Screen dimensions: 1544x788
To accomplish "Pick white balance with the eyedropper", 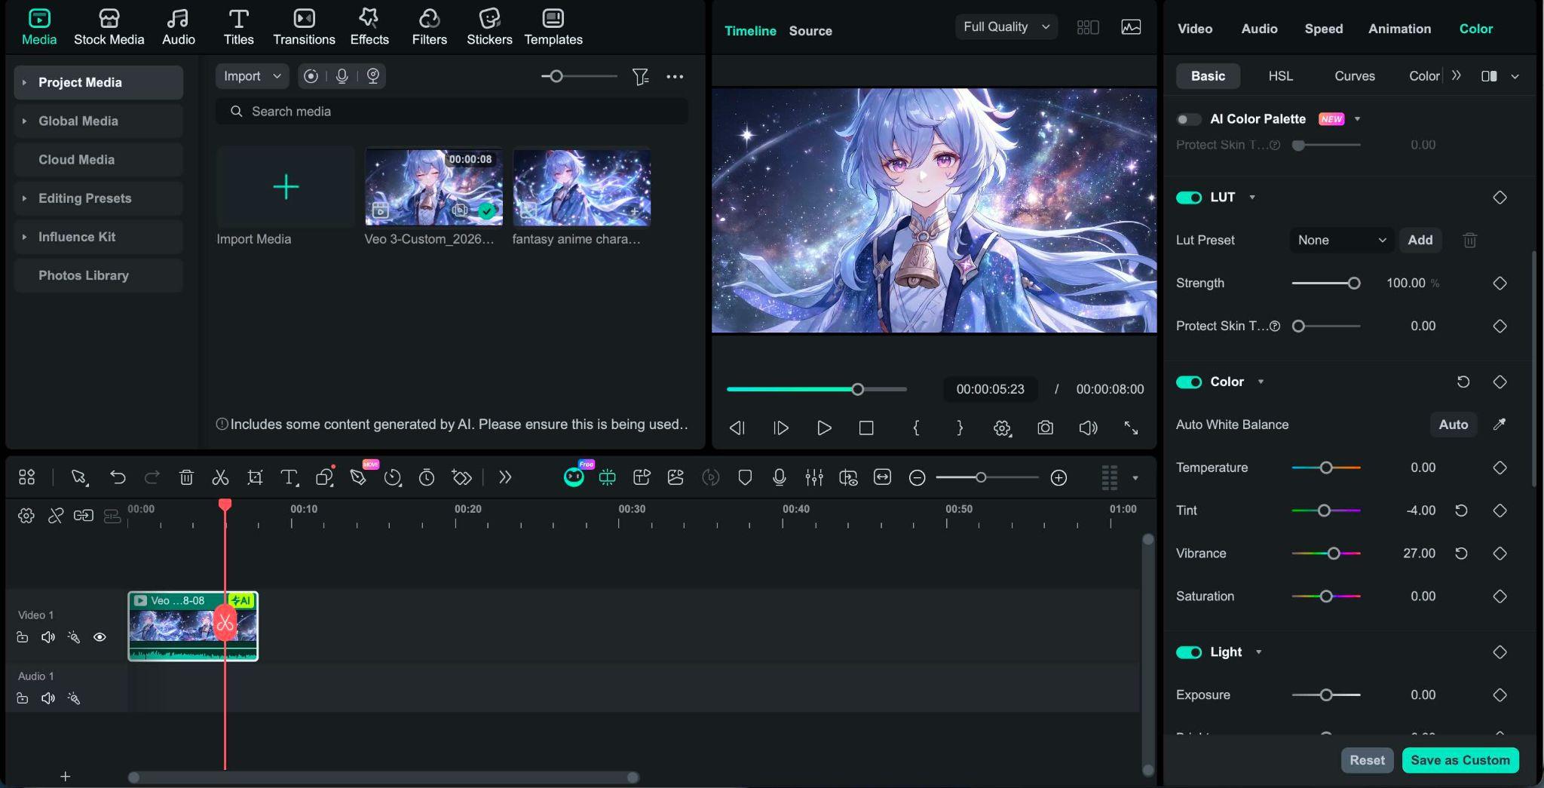I will [x=1500, y=425].
